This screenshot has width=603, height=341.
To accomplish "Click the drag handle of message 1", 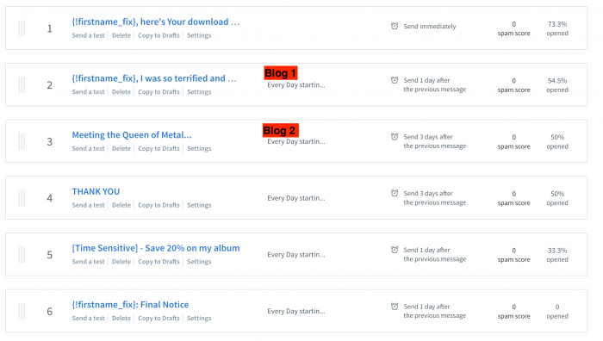I will [22, 28].
